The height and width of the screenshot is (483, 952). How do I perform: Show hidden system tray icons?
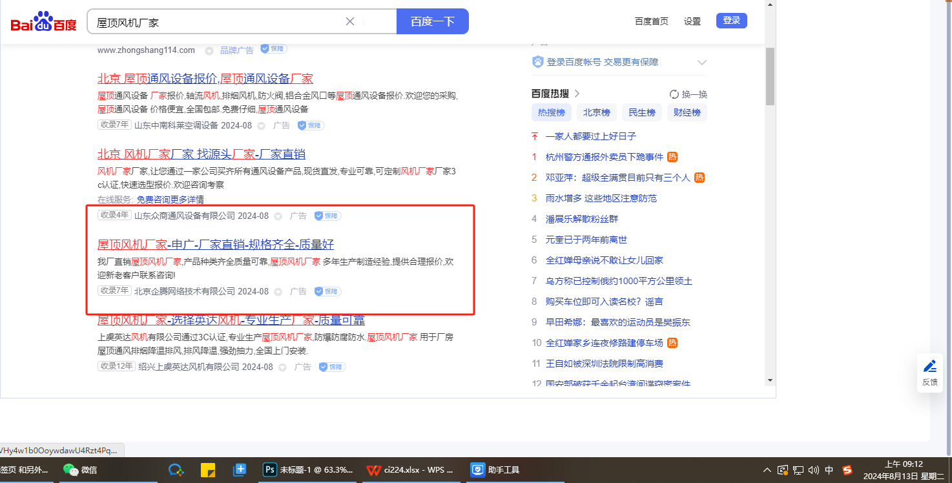[767, 470]
